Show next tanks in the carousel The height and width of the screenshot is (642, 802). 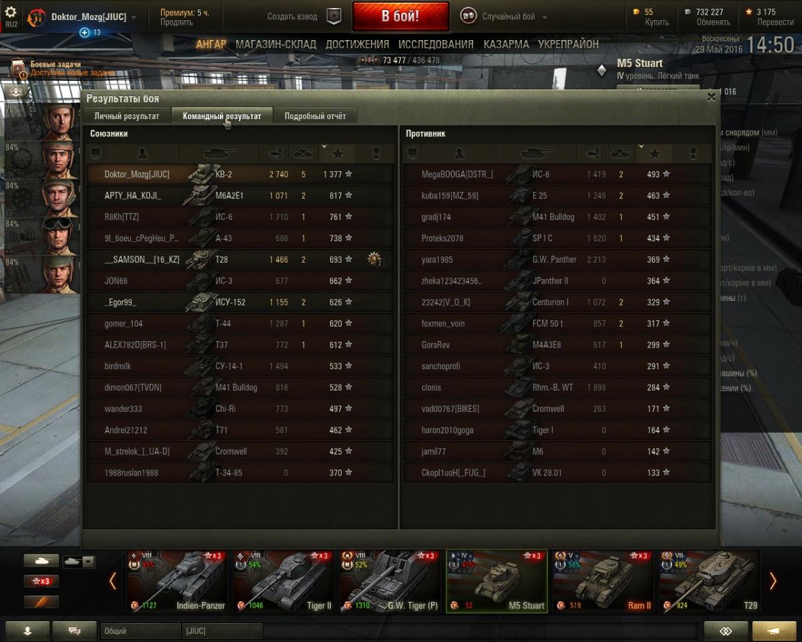pyautogui.click(x=773, y=581)
